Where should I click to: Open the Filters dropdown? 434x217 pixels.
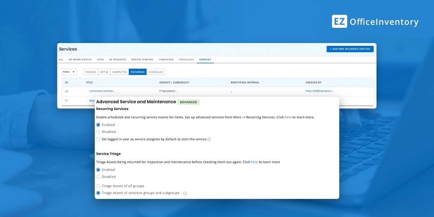(69, 72)
